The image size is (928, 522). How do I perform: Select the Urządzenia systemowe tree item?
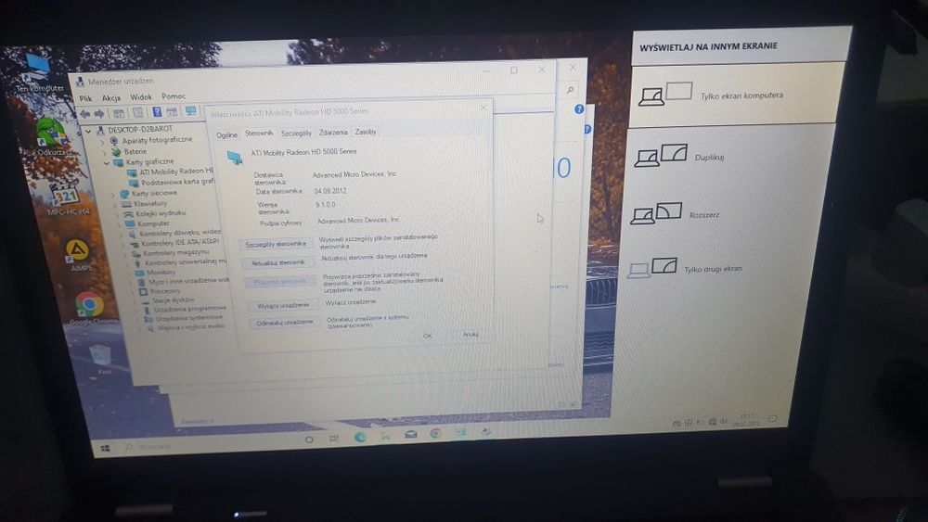184,317
